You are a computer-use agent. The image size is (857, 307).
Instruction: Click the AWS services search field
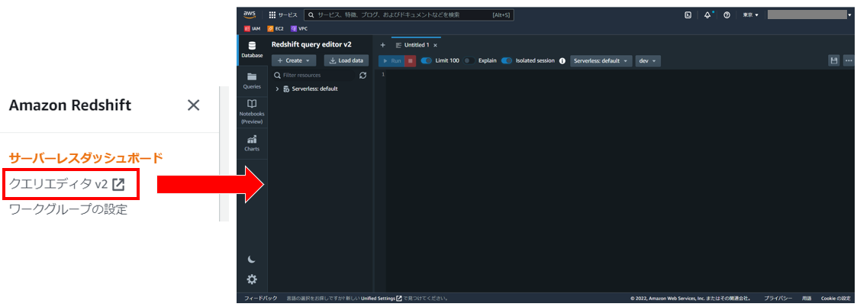pyautogui.click(x=408, y=15)
